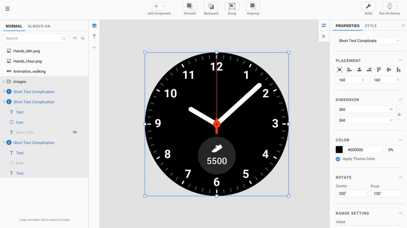Toggle visibility of Short Title layer
Image resolution: width=407 pixels, height=228 pixels.
[75, 132]
